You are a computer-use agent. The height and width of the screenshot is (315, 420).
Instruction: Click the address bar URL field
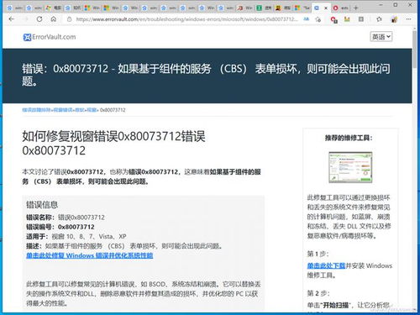pyautogui.click(x=186, y=19)
